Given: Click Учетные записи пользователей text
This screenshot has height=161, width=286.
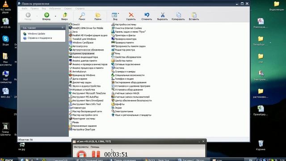Looking at the screenshot, I should (132, 97).
